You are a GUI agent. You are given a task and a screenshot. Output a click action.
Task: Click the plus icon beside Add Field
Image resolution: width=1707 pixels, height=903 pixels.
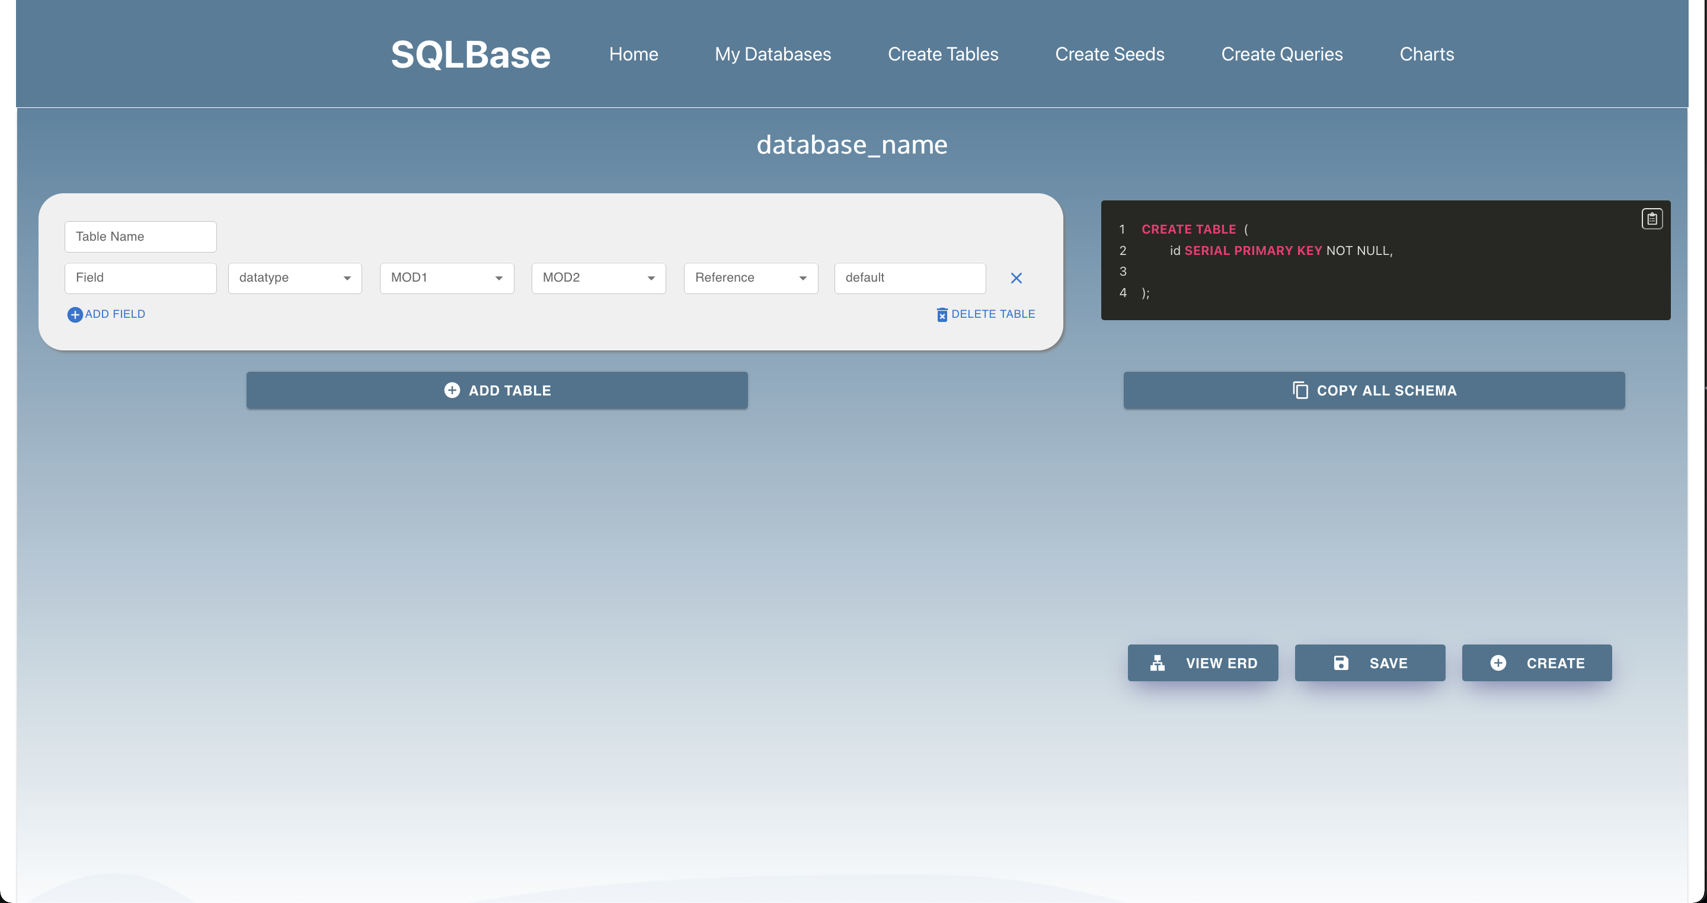coord(75,314)
